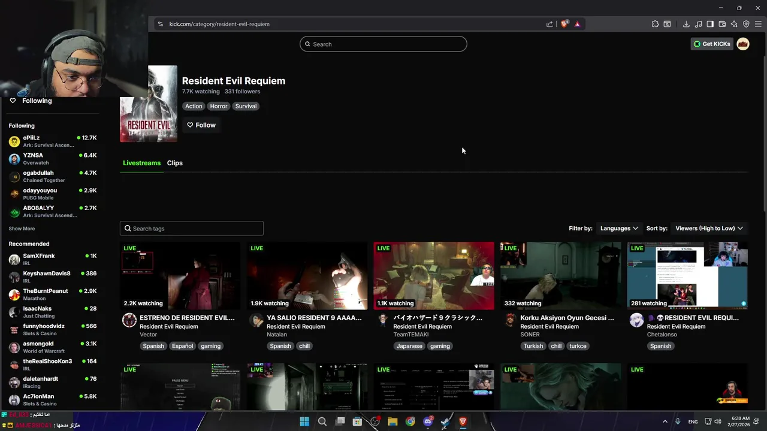Open TheBurntPeanut channel in Recommended
767x431 pixels.
pyautogui.click(x=53, y=295)
